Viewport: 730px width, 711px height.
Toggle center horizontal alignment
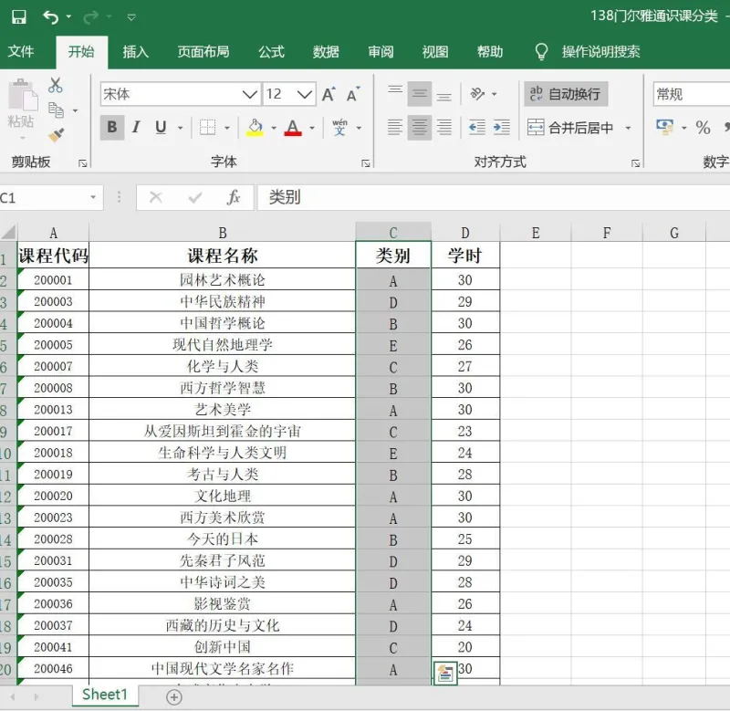(420, 127)
